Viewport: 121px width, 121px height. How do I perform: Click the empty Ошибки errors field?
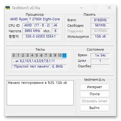[100, 66]
